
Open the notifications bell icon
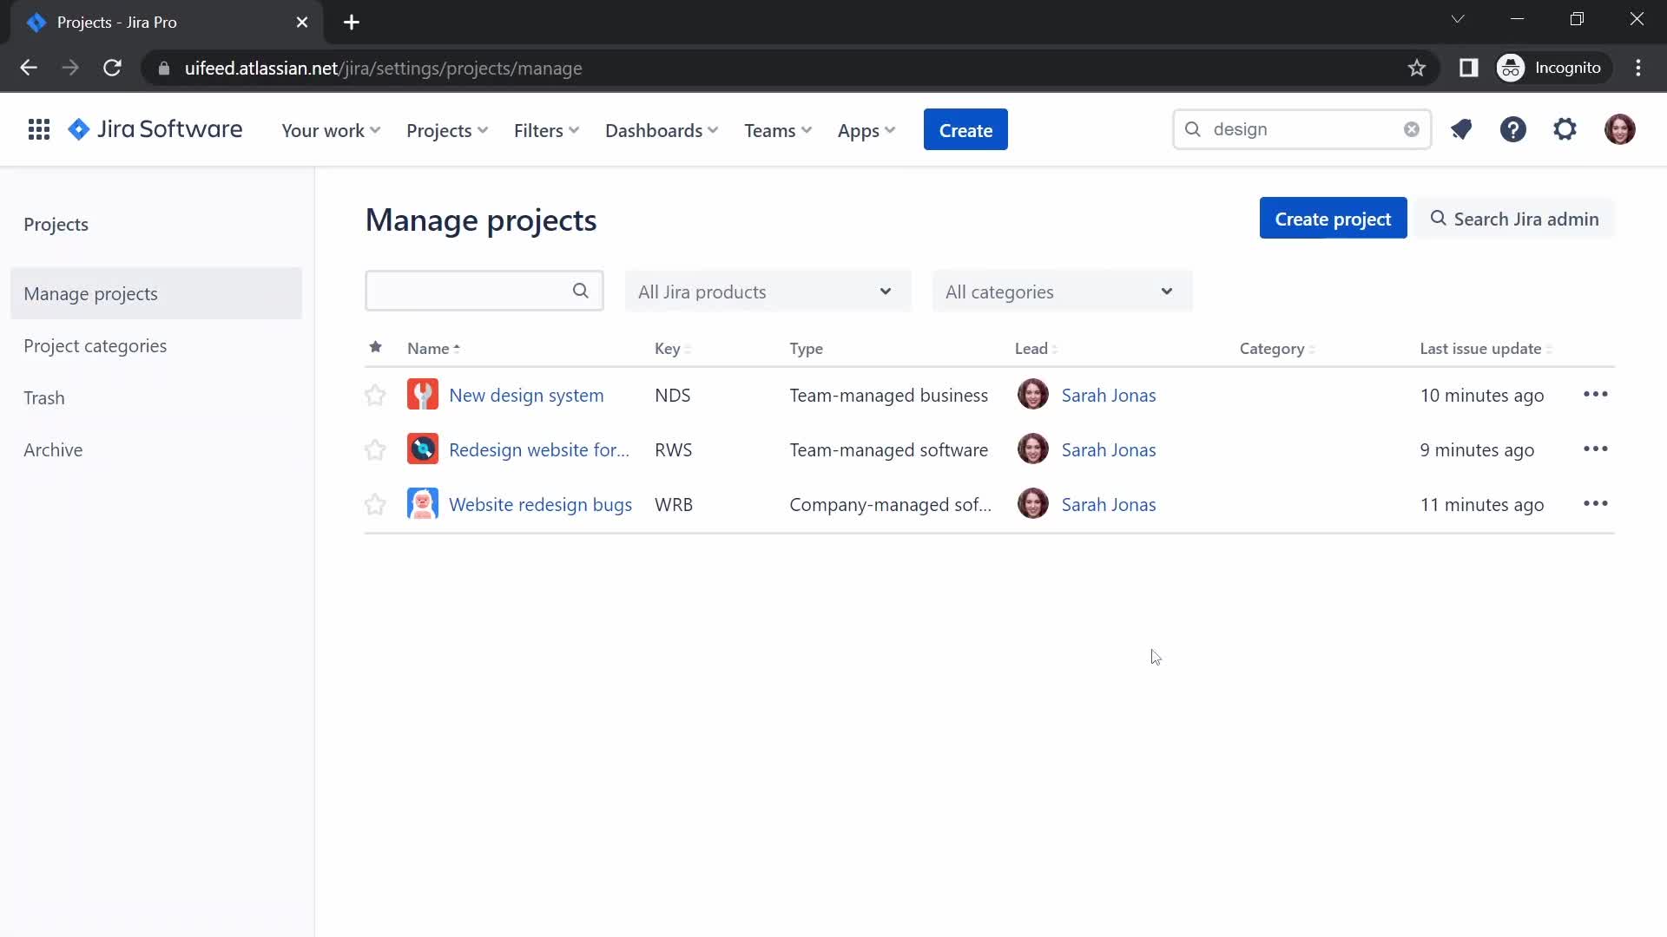point(1461,129)
